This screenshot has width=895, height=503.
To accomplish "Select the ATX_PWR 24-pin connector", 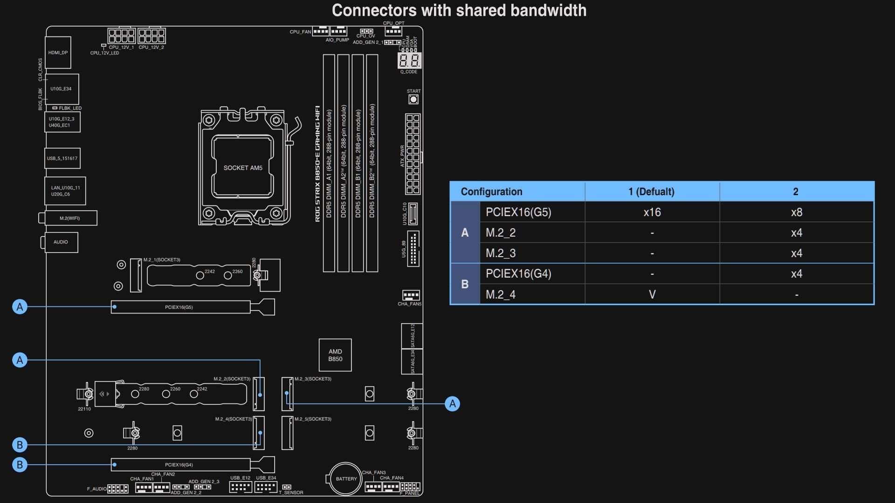I will tap(413, 154).
